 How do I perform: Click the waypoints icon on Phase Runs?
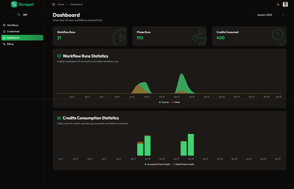click(200, 38)
